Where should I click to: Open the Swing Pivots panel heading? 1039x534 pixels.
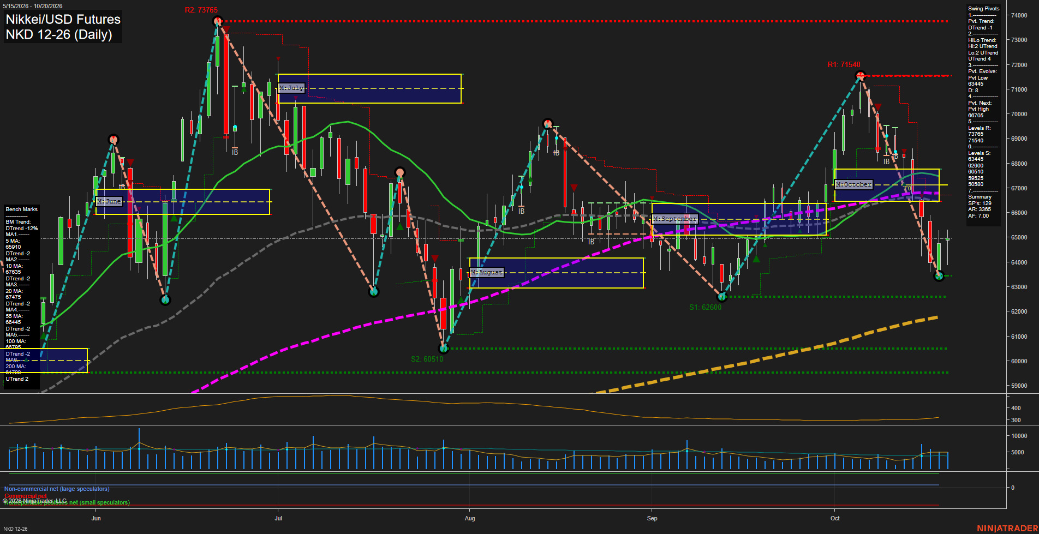[984, 8]
